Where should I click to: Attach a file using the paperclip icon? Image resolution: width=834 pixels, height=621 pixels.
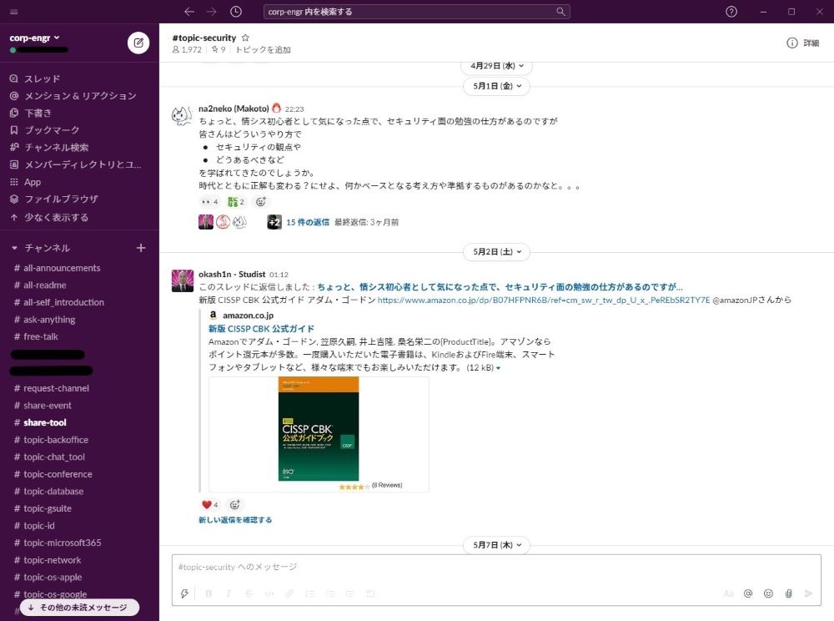788,593
